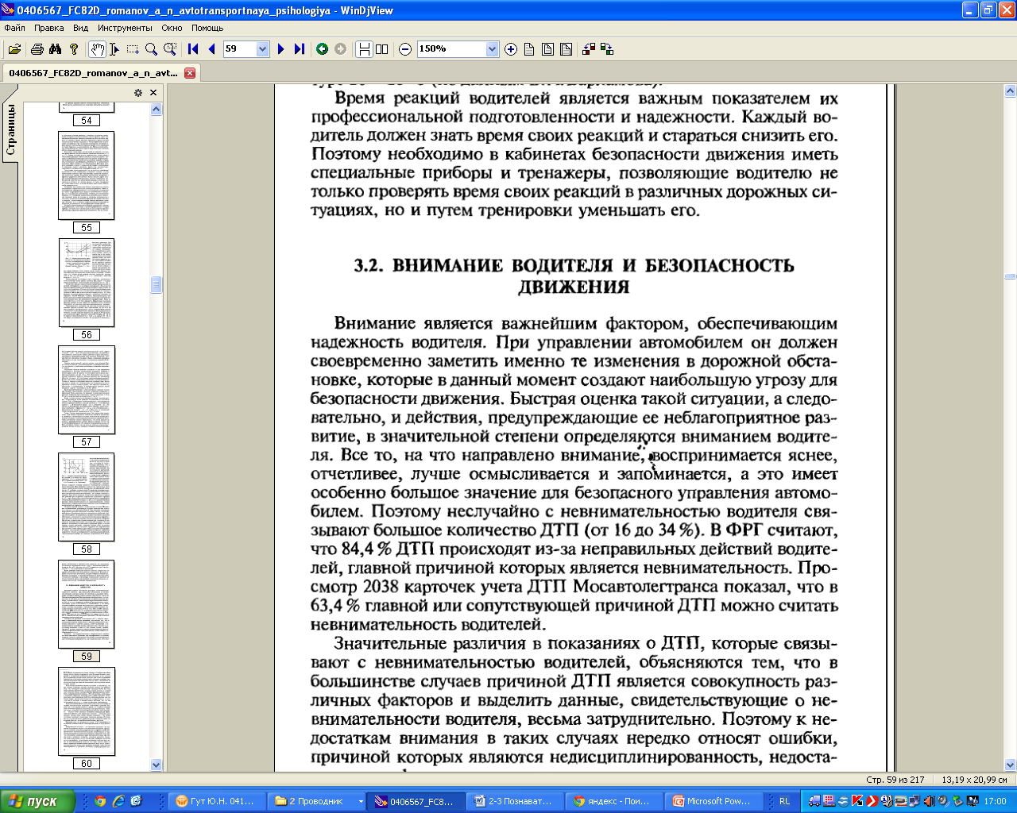Click the Стр. 59 из 217 status text

click(x=895, y=780)
